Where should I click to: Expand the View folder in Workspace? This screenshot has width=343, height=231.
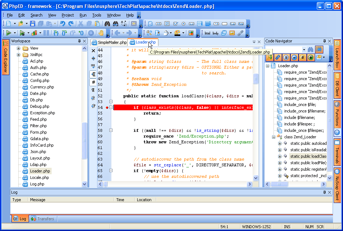click(18, 48)
